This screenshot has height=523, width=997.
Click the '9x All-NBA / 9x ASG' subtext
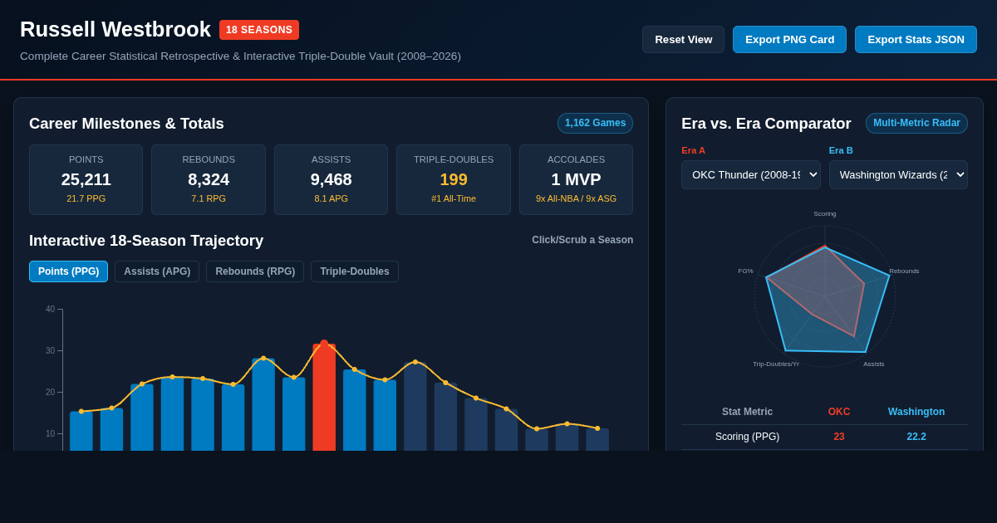point(576,198)
